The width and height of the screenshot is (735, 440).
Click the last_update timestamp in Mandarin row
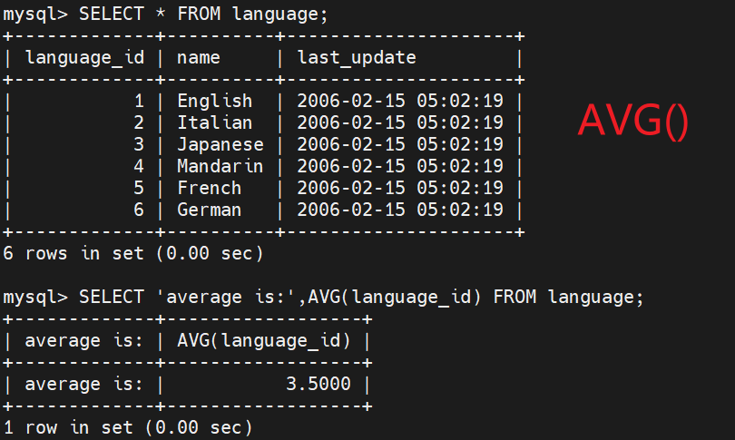tap(400, 166)
